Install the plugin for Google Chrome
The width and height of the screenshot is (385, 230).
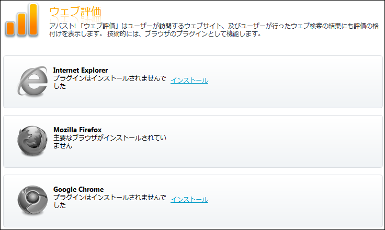189,200
